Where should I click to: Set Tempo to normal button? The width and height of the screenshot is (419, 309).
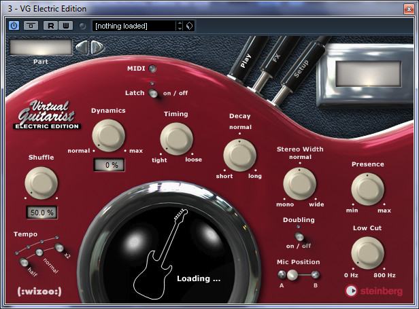[x=39, y=252]
